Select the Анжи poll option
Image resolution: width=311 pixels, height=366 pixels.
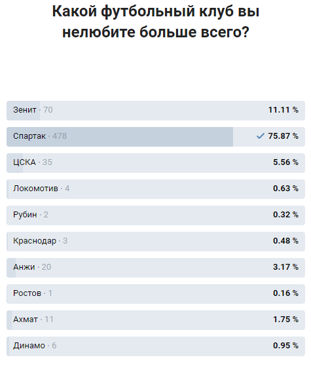pos(156,268)
